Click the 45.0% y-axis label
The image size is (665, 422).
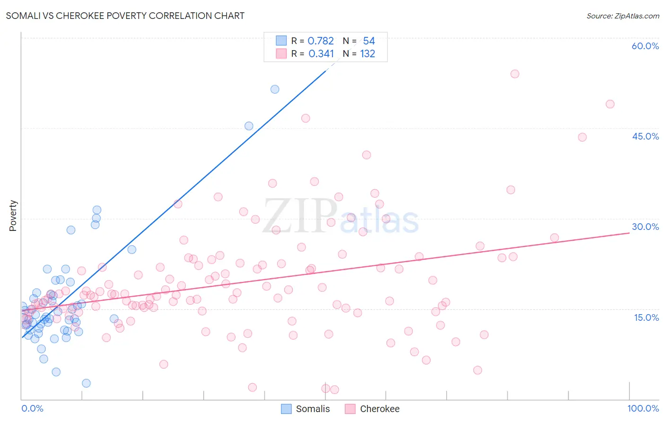coord(645,136)
